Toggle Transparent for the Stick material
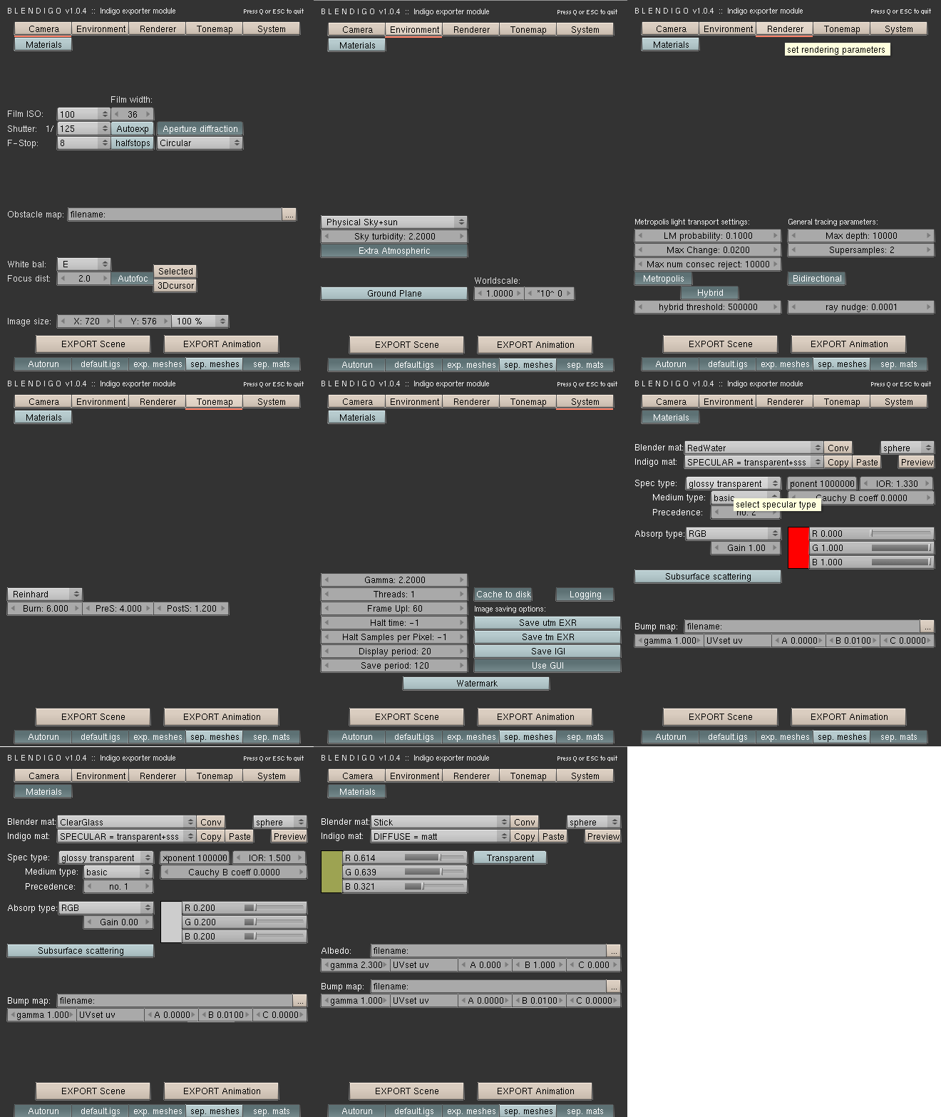The height and width of the screenshot is (1117, 941). [510, 858]
